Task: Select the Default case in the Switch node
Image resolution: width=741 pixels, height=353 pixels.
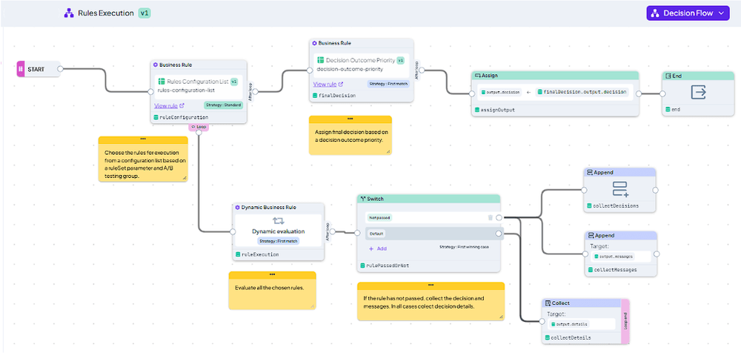Action: [433, 234]
